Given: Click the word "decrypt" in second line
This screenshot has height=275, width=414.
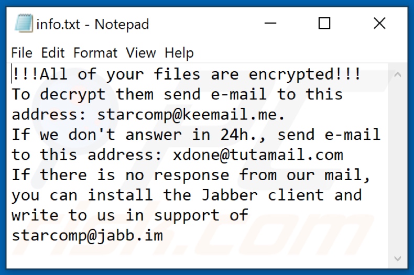Looking at the screenshot, I should click(x=73, y=95).
